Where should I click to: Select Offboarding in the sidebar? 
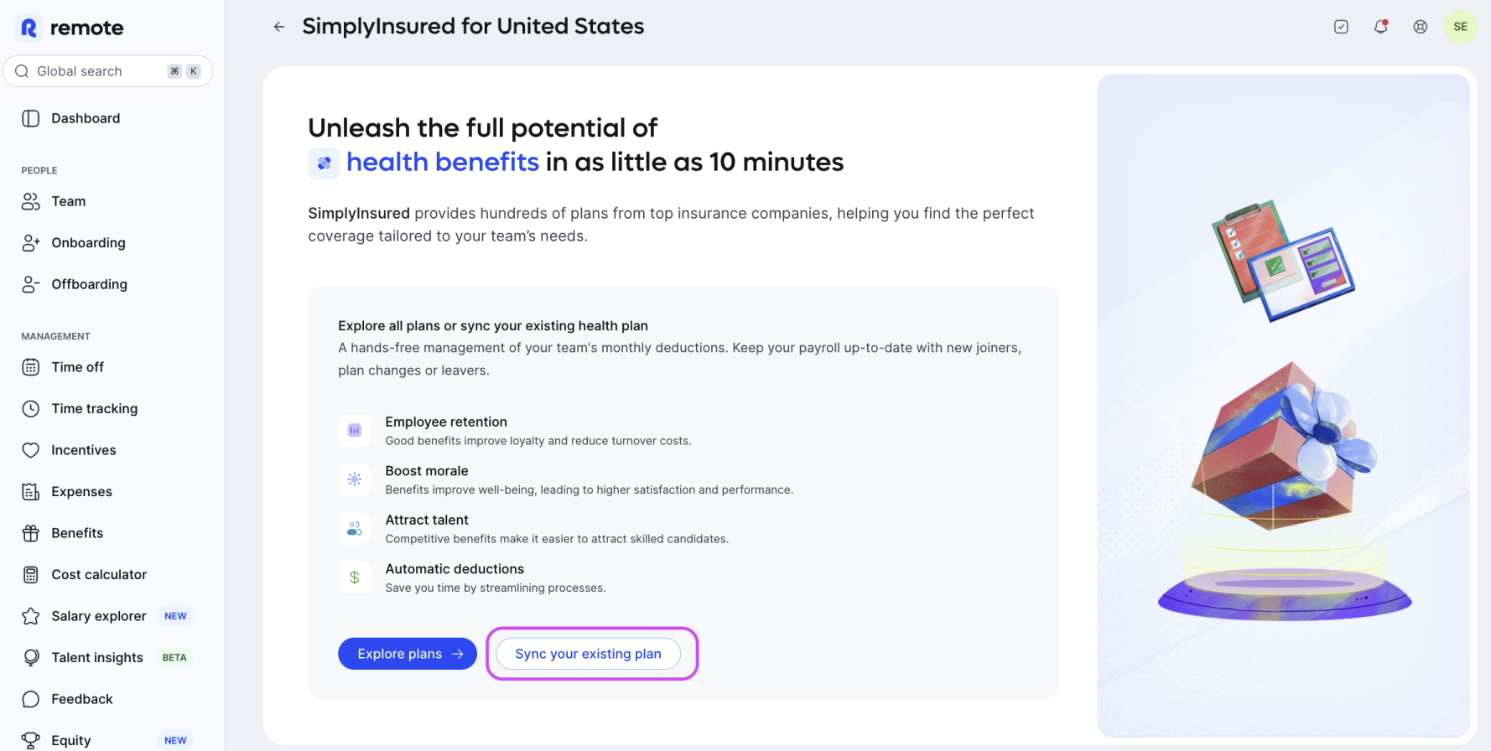[89, 285]
